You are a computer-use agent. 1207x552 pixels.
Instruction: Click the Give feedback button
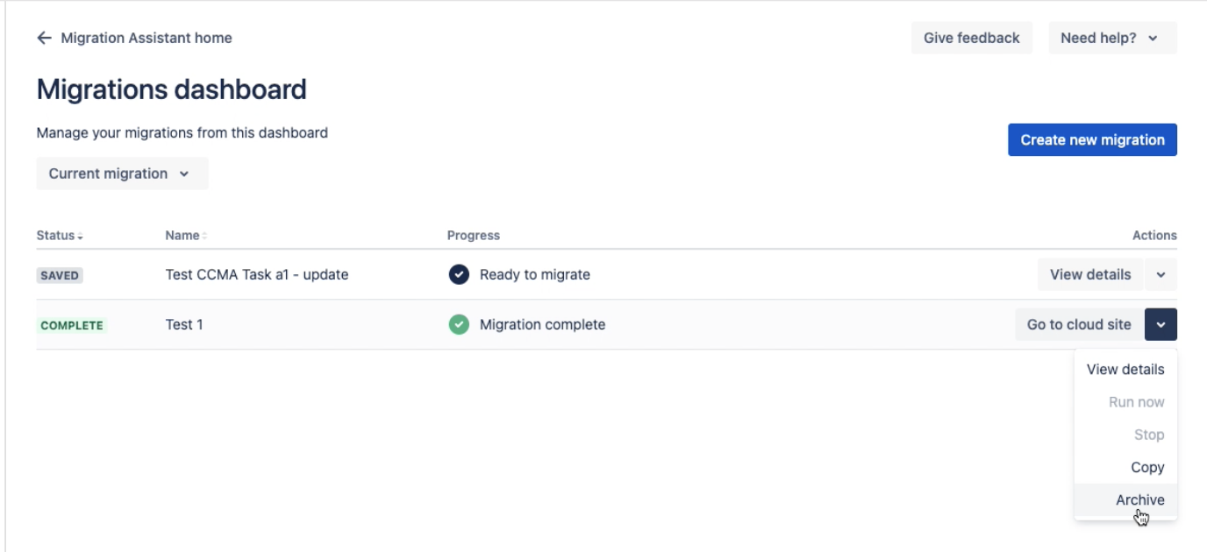(969, 38)
